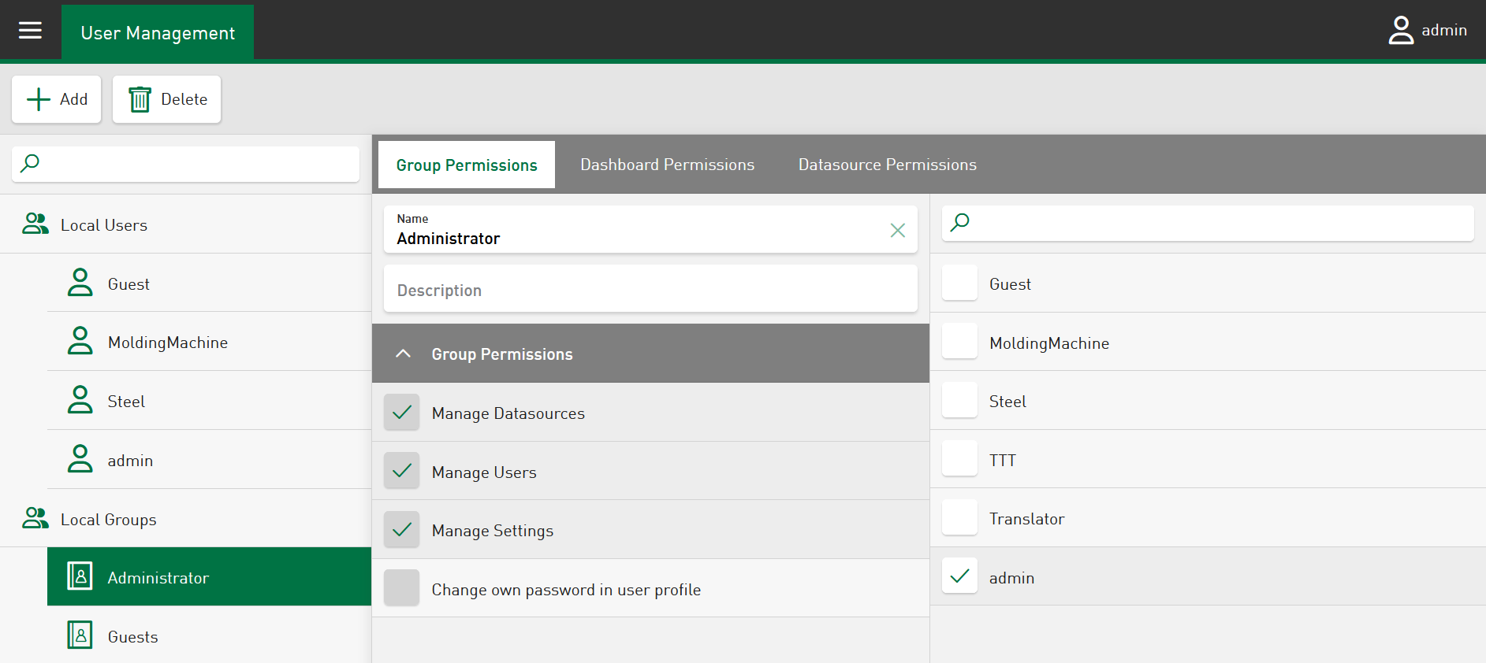Click the admin user profile icon

tap(1400, 31)
